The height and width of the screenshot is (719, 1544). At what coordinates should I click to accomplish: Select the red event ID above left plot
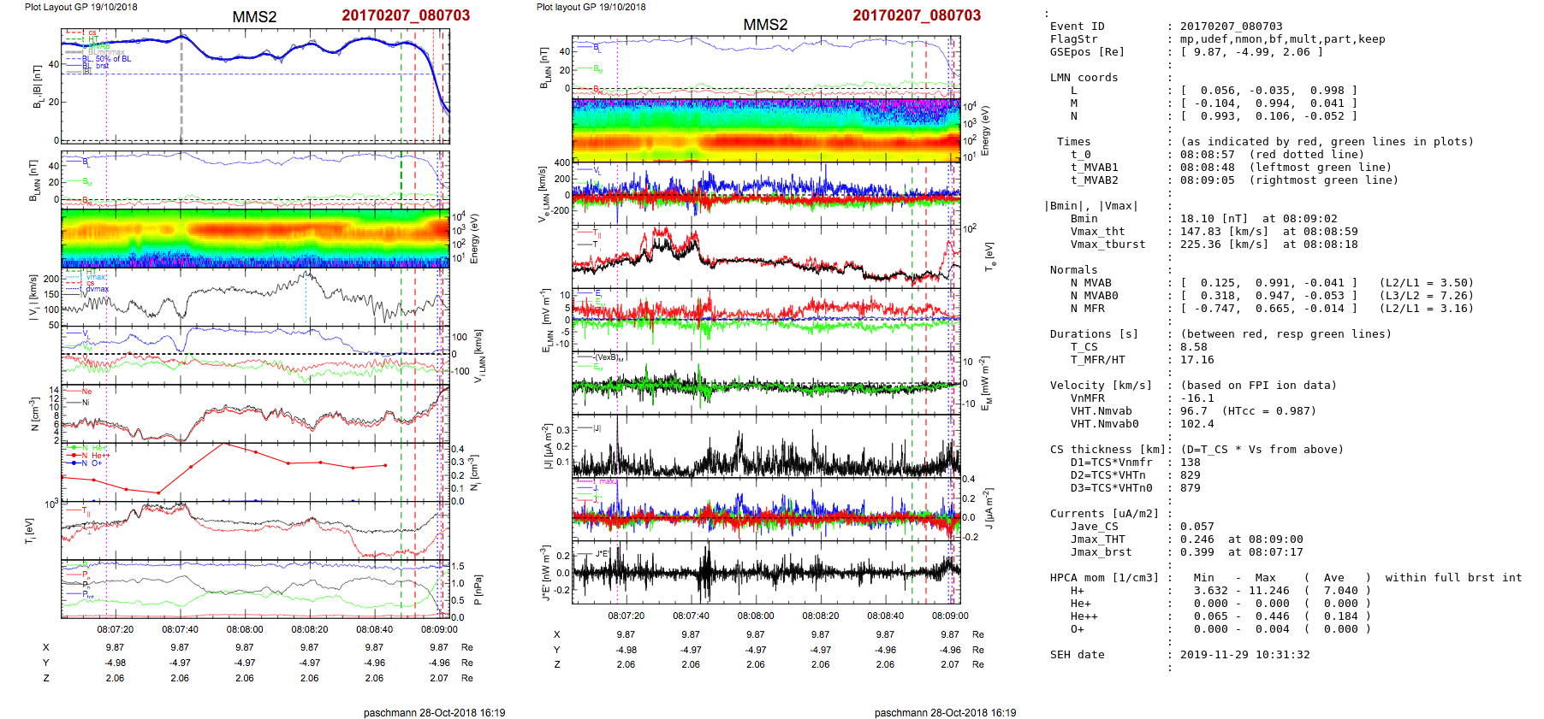coord(406,15)
